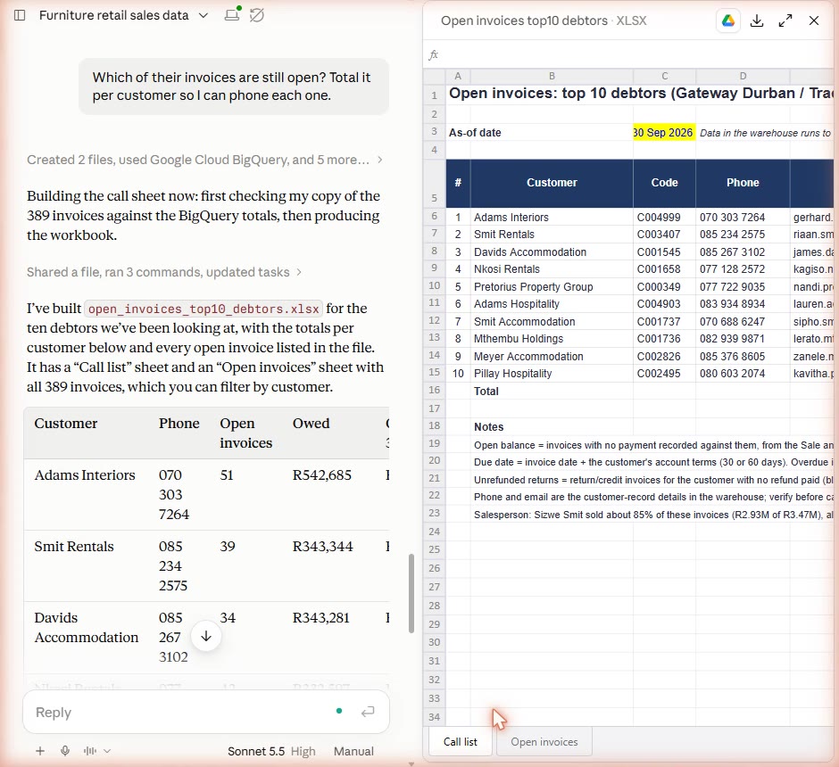Click 'R343,344' owed value in chat table
Screen dimensions: 839x767
click(322, 546)
